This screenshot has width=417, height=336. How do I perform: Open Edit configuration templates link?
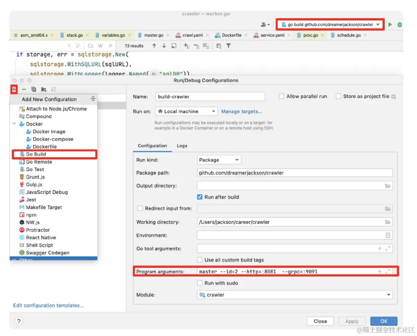pos(49,306)
